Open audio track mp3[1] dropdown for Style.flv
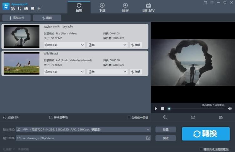Image resolution: width=235 pixels, height=152 pixels. click(x=64, y=45)
